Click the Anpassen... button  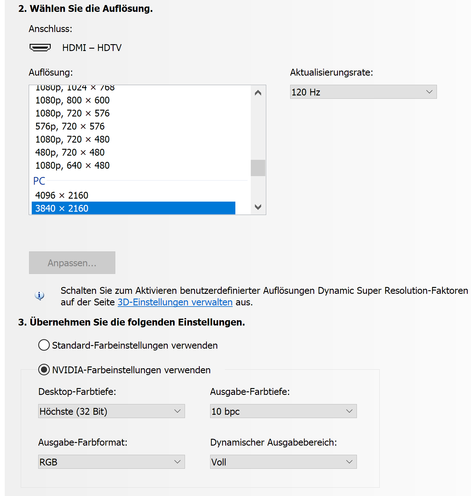72,263
